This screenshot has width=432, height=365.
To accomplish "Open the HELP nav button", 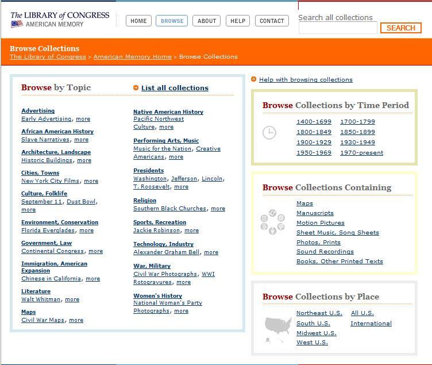I will (238, 21).
